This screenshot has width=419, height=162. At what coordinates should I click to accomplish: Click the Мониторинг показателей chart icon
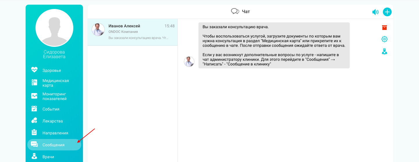(34, 96)
